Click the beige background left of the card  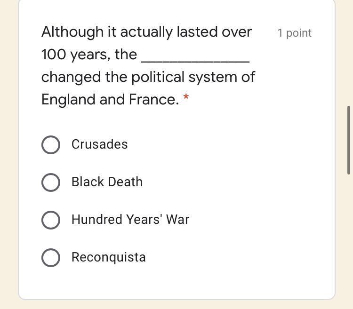pos(8,155)
